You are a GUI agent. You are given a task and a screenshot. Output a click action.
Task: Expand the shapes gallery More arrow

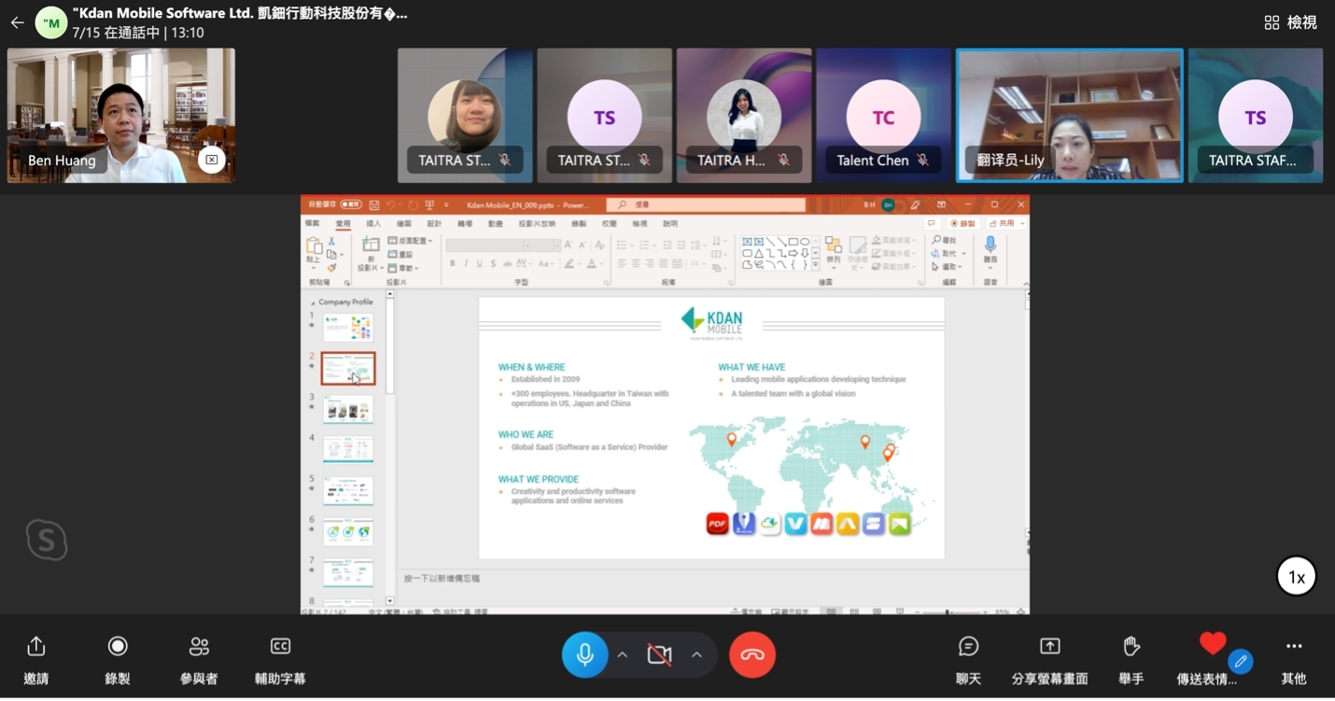click(815, 266)
